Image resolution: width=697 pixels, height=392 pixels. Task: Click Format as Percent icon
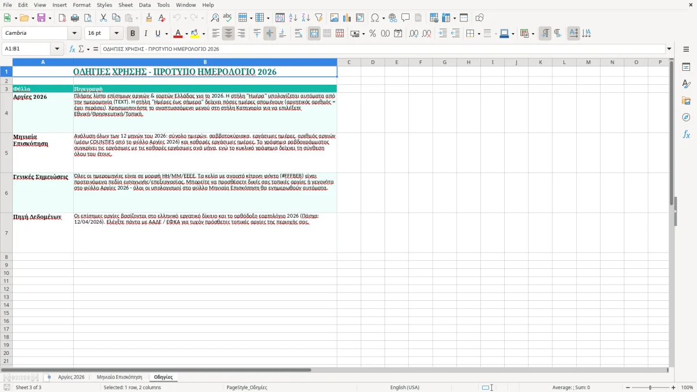[372, 34]
